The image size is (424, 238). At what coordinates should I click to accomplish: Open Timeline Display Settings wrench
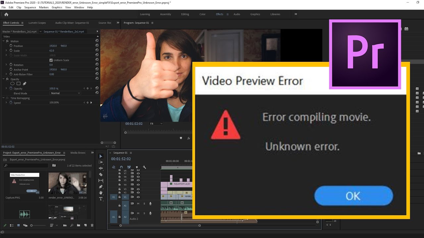tap(144, 167)
